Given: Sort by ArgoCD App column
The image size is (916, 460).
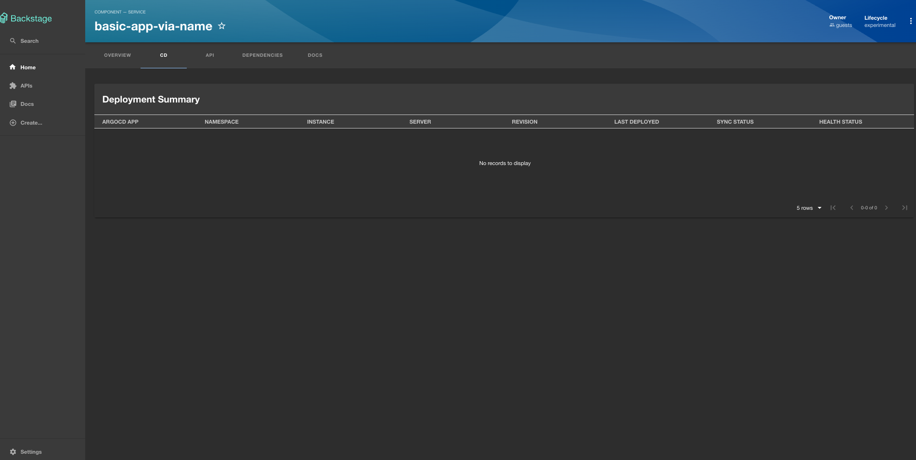Looking at the screenshot, I should click(x=120, y=122).
